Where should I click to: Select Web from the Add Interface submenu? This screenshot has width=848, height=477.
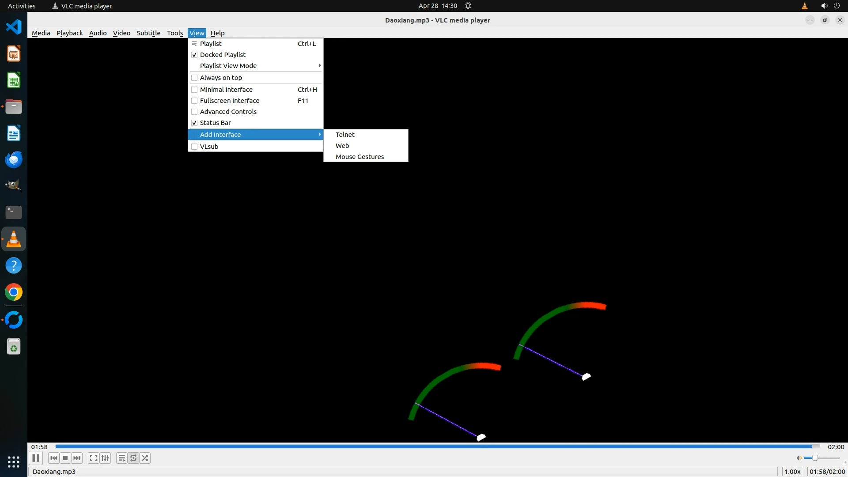click(342, 146)
